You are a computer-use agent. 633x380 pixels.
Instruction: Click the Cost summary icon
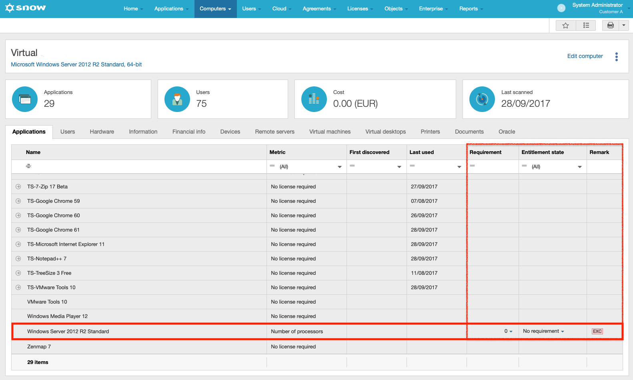point(314,99)
